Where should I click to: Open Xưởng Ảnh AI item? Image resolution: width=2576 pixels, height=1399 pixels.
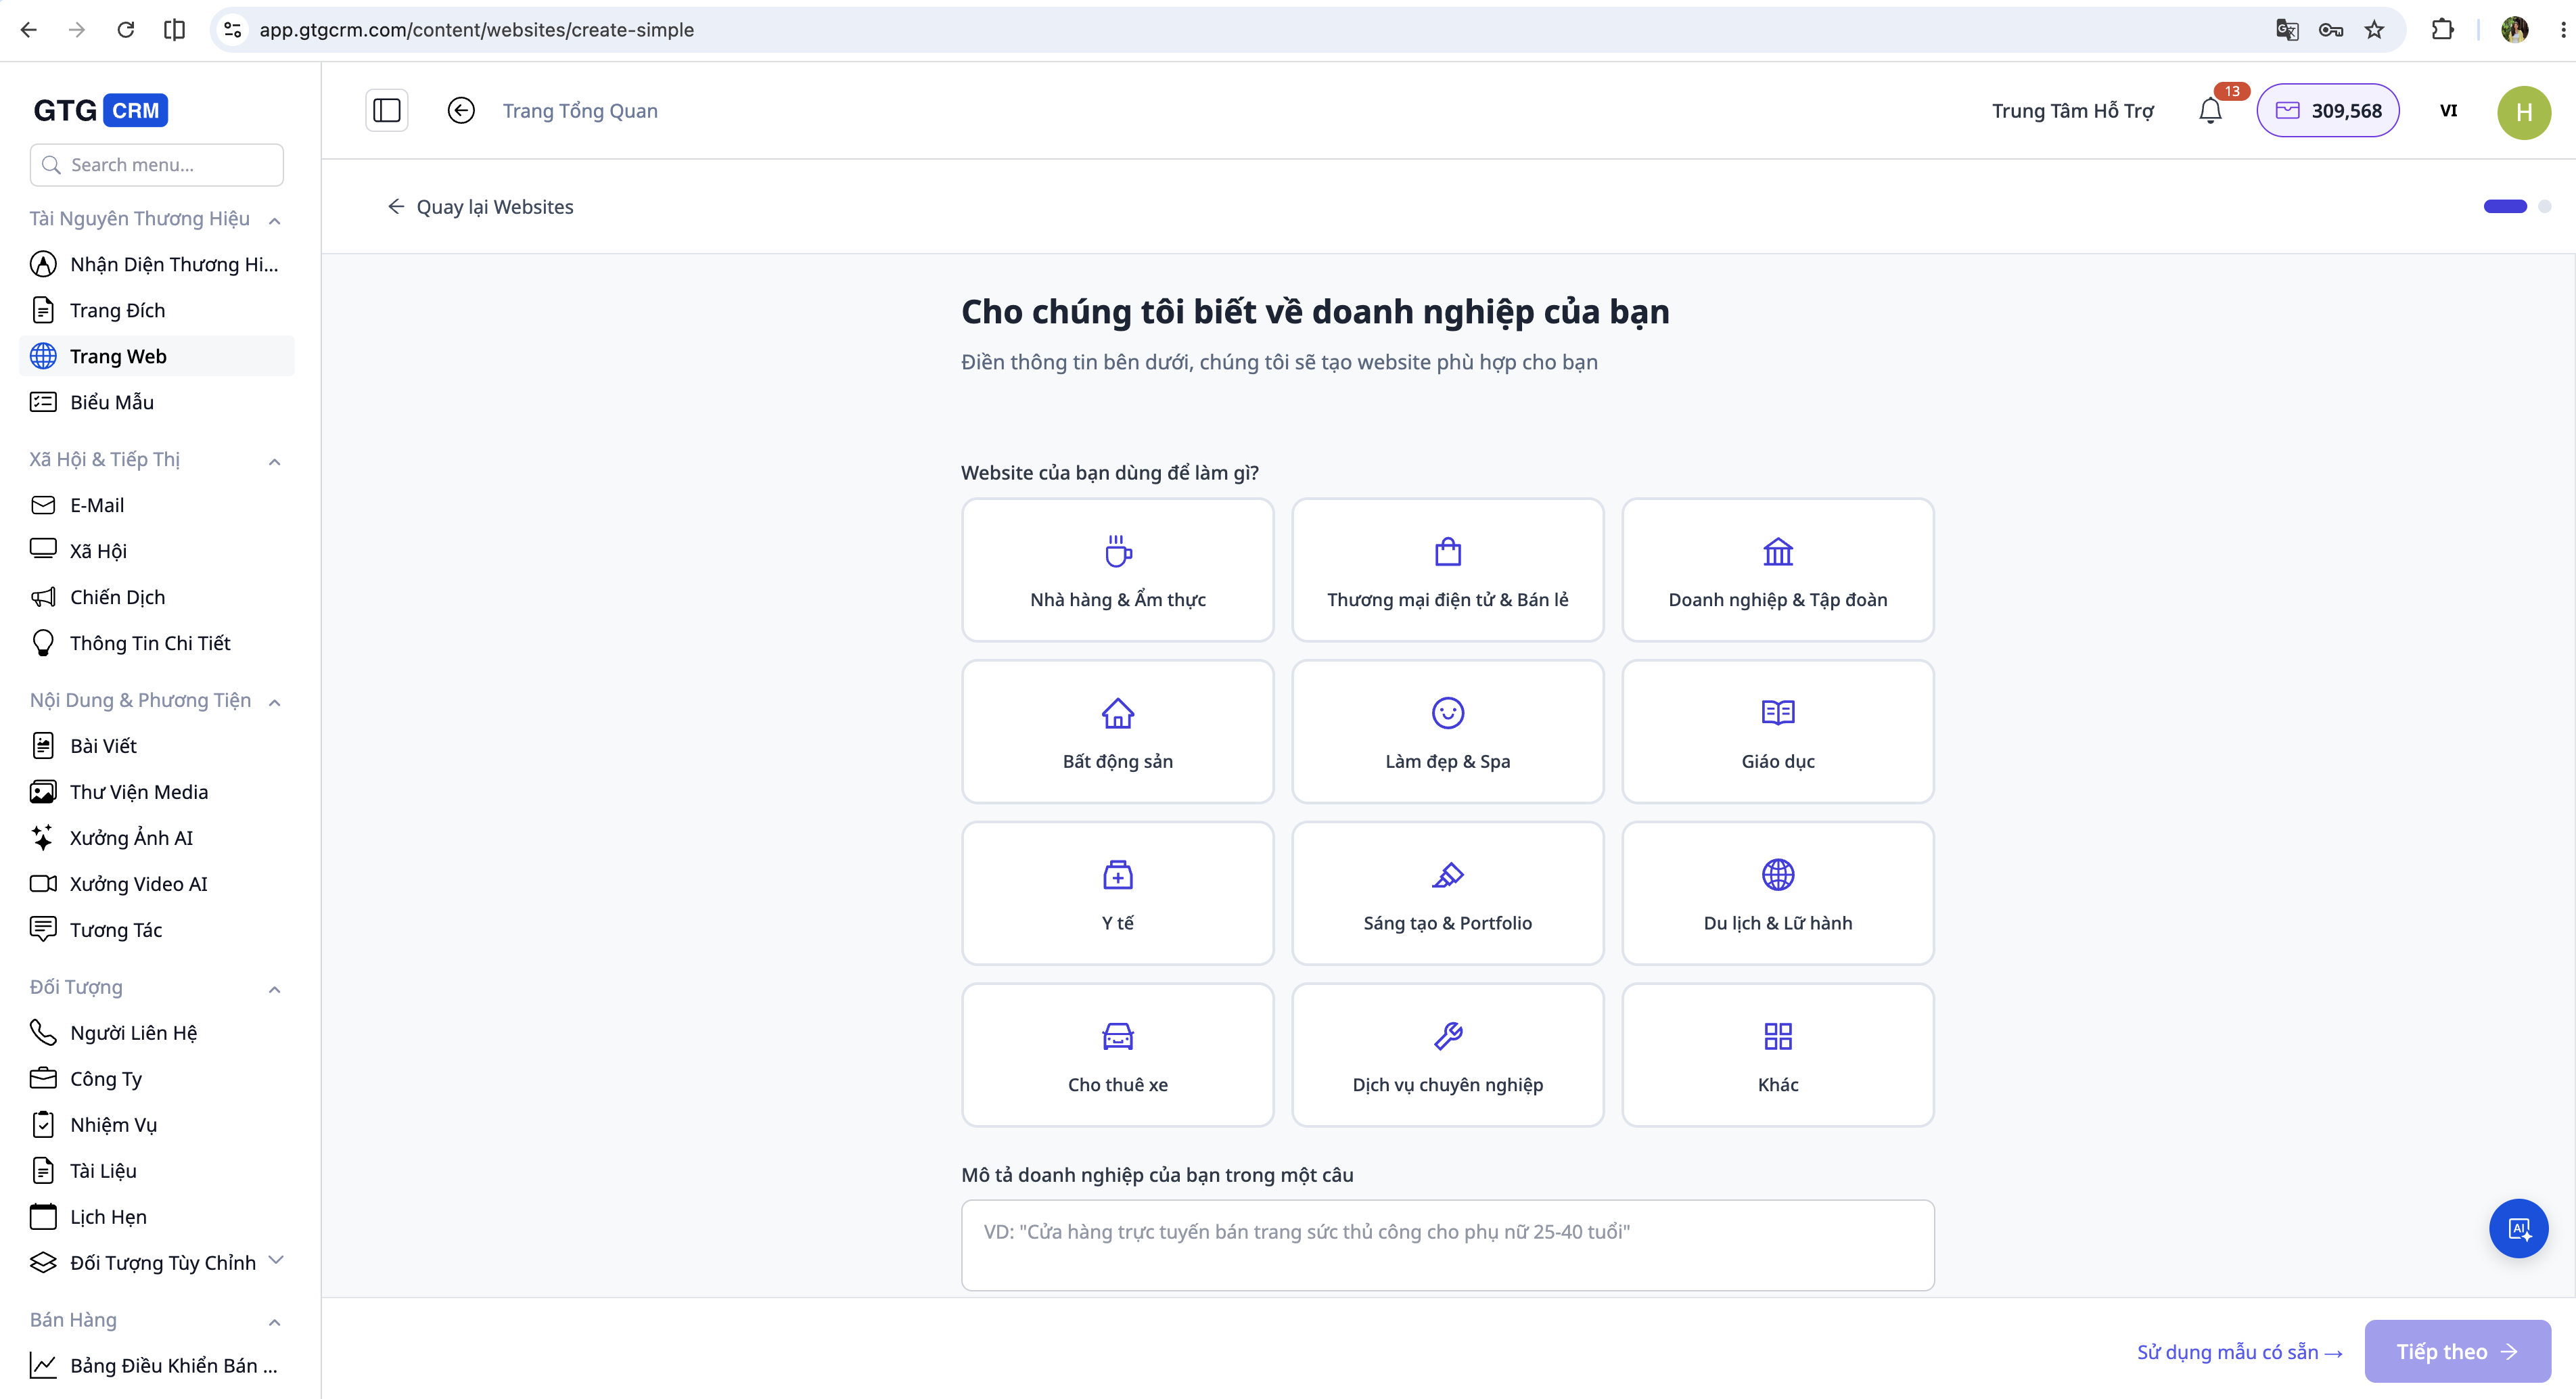click(157, 838)
